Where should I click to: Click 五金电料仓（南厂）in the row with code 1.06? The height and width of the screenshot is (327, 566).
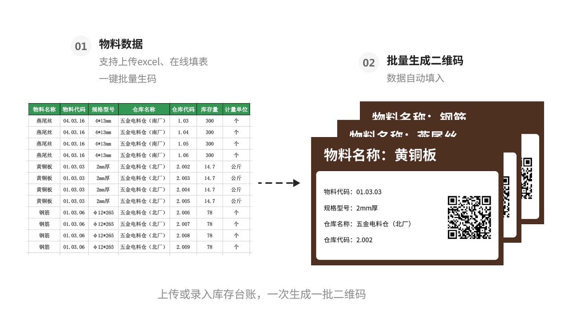pos(143,155)
